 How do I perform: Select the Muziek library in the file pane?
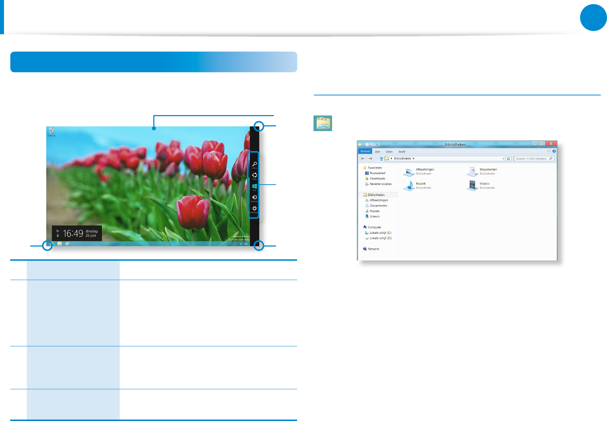point(417,186)
